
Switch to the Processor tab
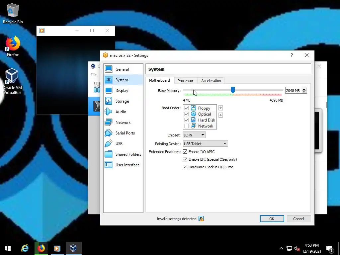click(185, 81)
